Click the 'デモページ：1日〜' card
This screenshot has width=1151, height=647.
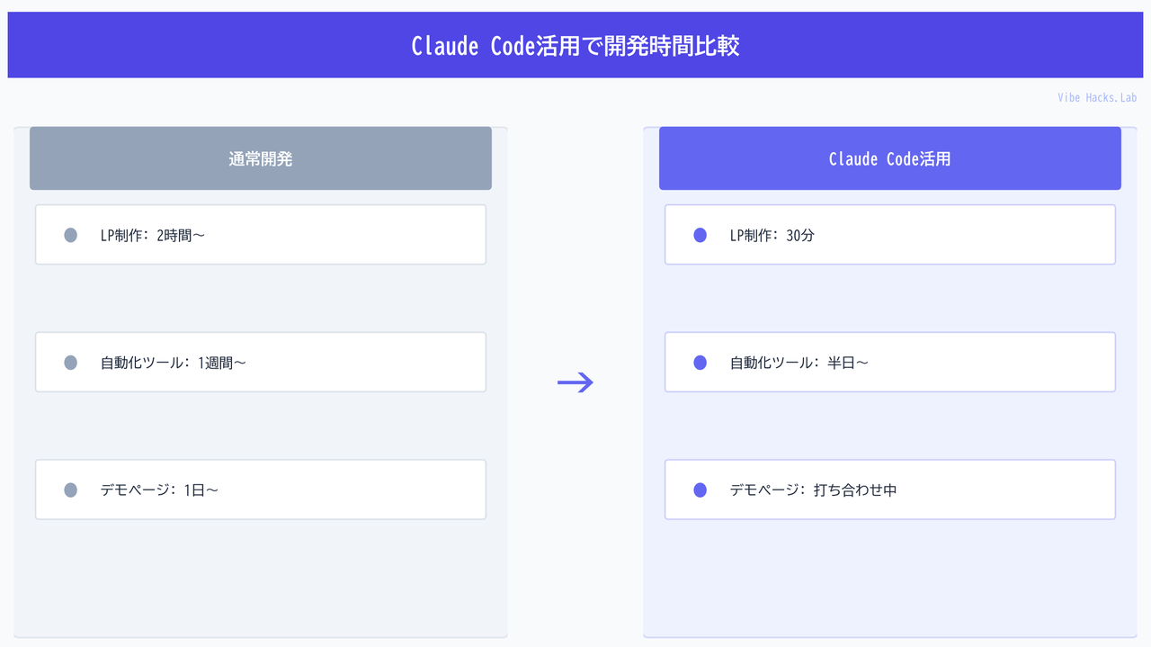pos(261,490)
